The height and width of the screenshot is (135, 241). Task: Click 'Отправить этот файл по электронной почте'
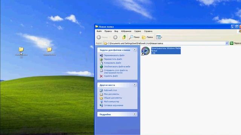point(116,72)
